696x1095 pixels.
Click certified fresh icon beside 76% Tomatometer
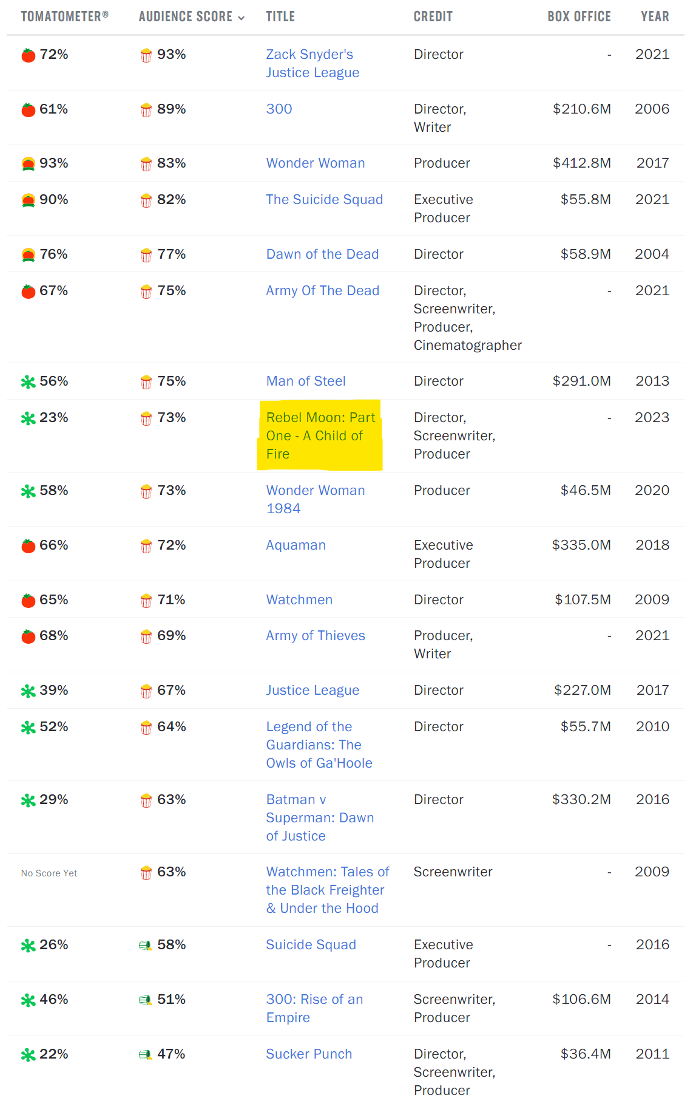click(x=28, y=255)
